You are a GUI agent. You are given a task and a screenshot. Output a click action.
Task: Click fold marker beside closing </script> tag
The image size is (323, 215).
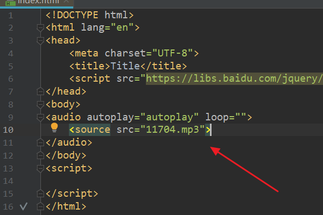coord(39,193)
